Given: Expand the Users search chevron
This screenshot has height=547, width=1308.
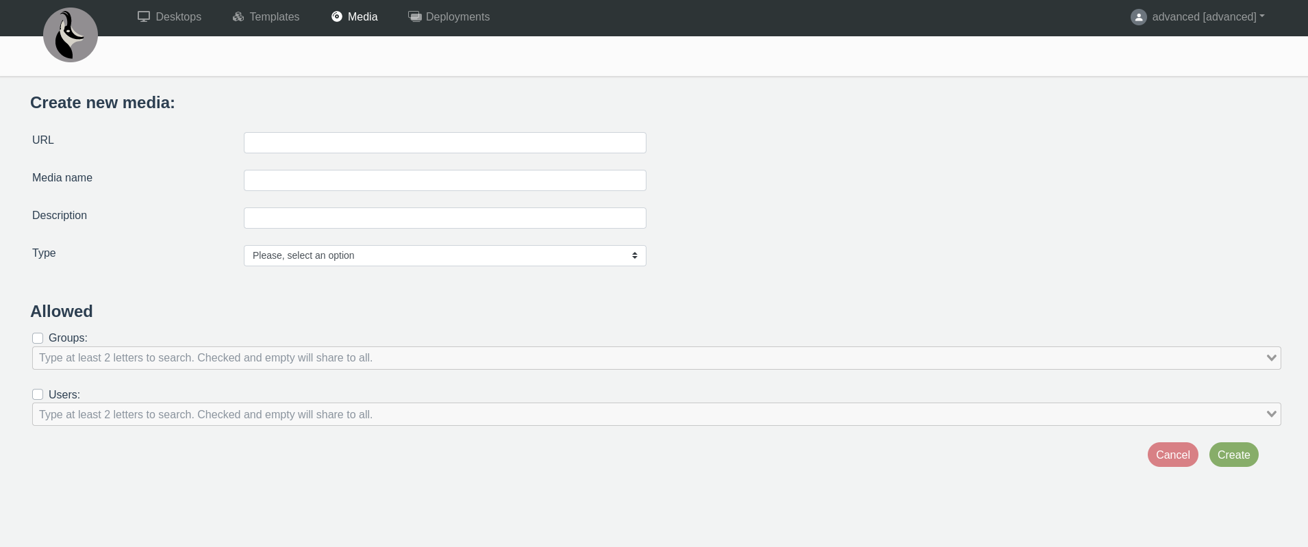Looking at the screenshot, I should [1271, 414].
